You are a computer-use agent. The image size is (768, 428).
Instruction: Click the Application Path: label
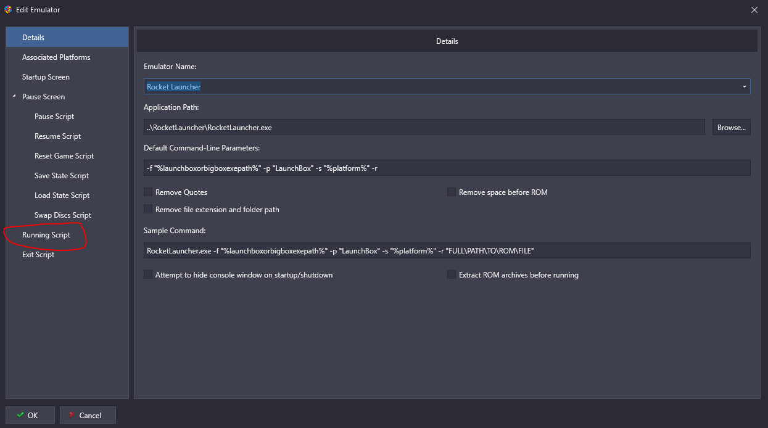point(170,107)
